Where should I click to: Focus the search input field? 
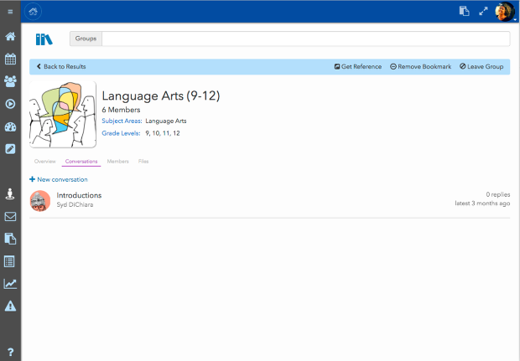tap(306, 39)
